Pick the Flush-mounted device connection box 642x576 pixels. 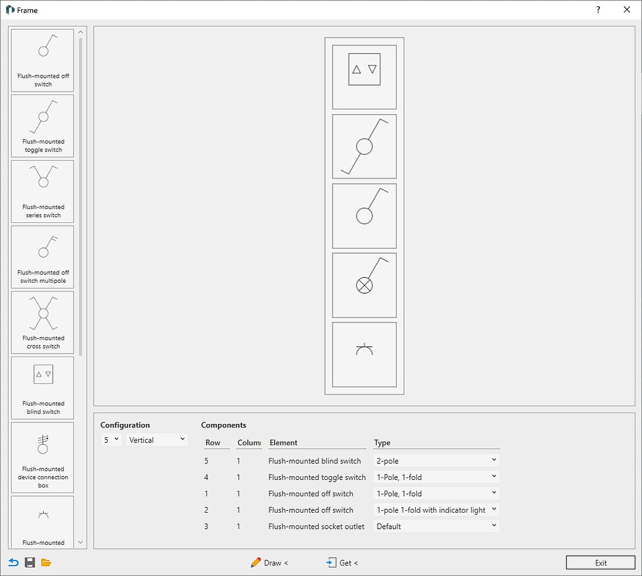[x=43, y=457]
